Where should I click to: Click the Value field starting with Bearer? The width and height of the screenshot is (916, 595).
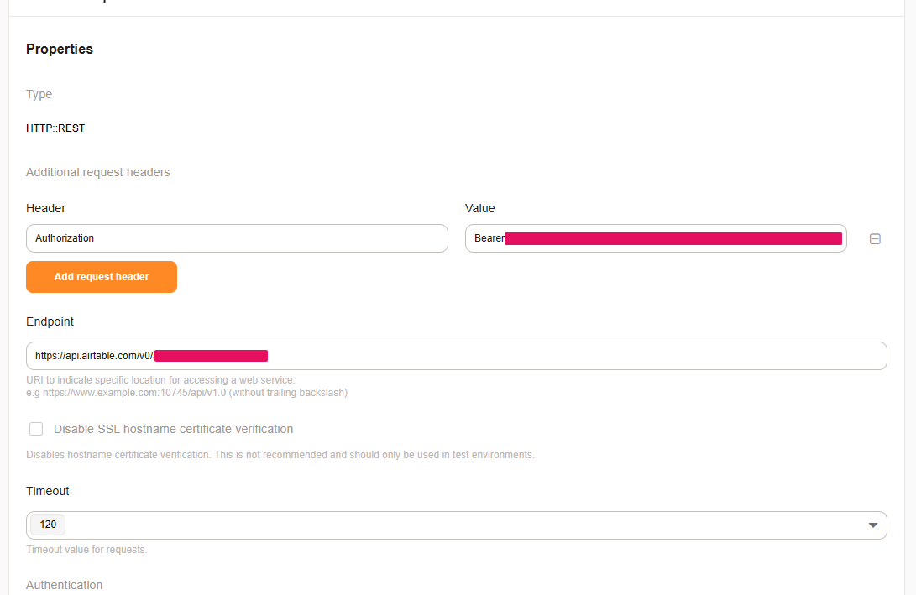tap(655, 238)
